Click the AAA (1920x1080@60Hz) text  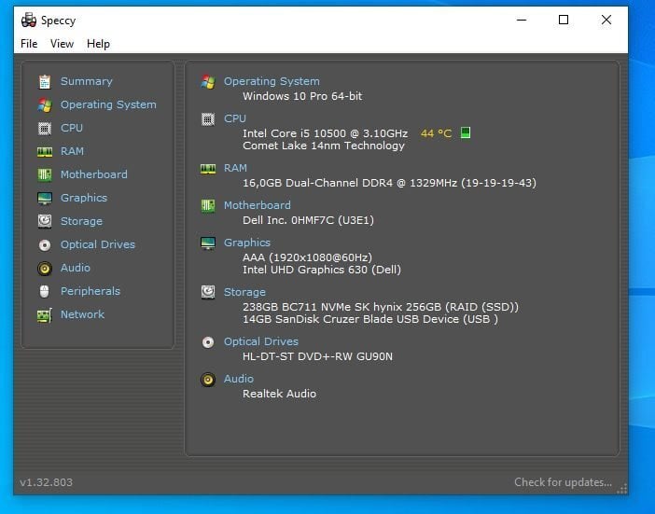(308, 257)
